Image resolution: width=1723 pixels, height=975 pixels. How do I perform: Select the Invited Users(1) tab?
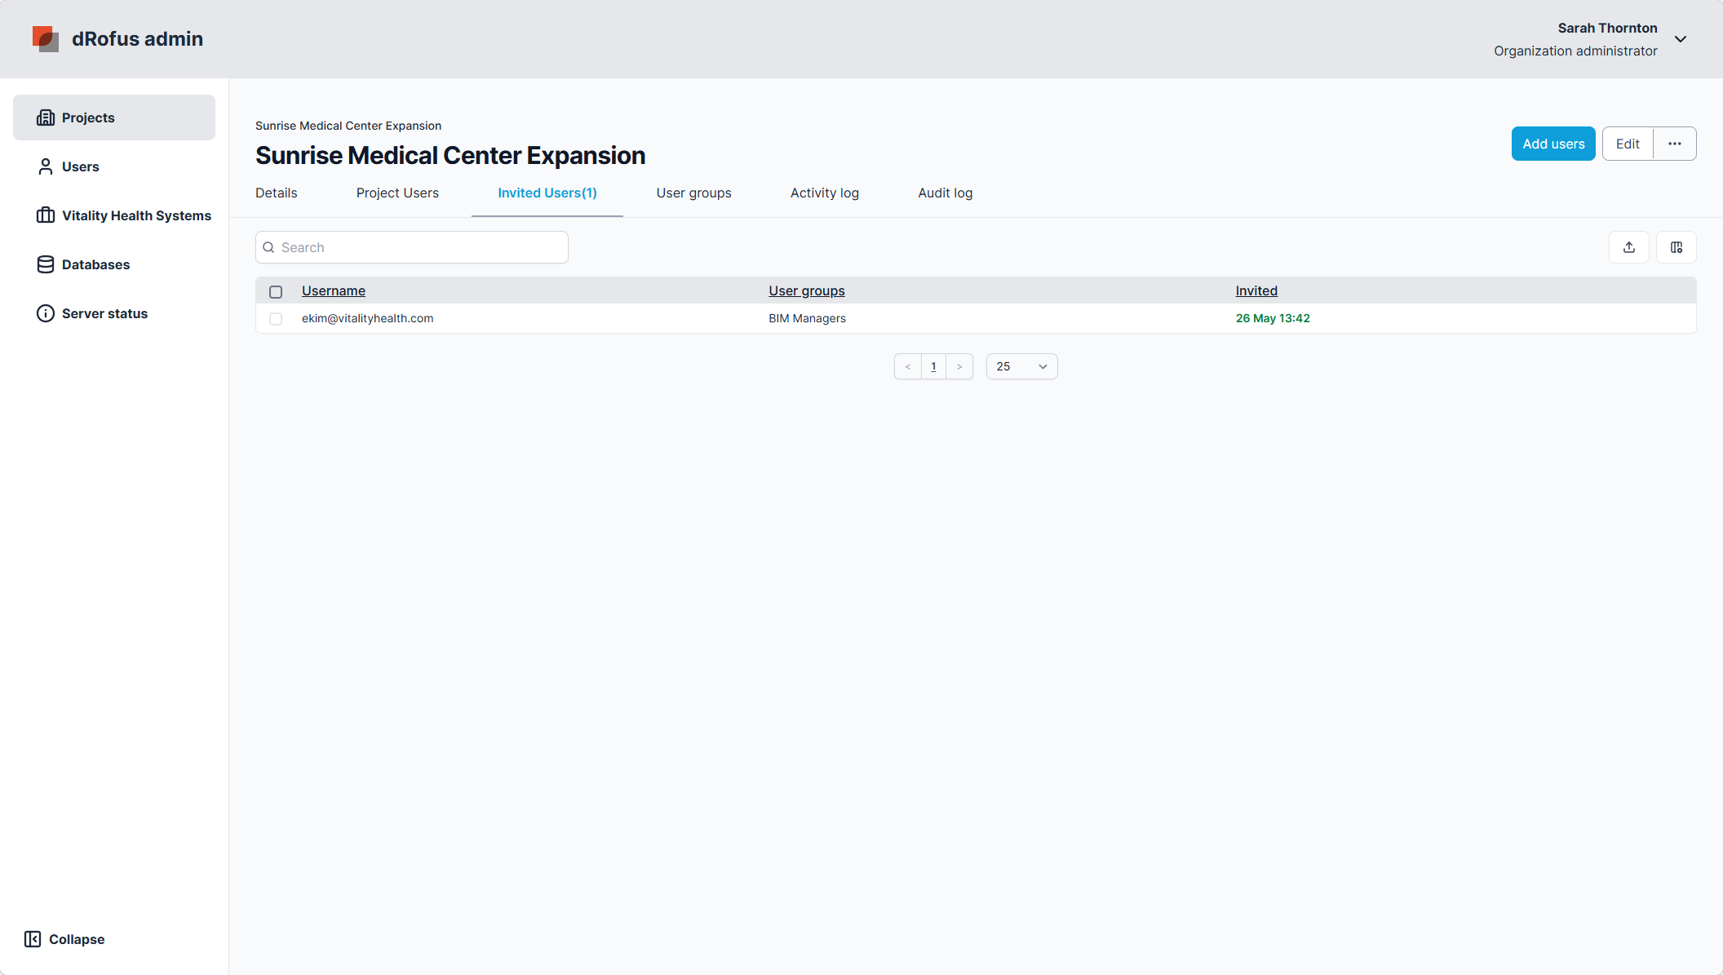547,193
